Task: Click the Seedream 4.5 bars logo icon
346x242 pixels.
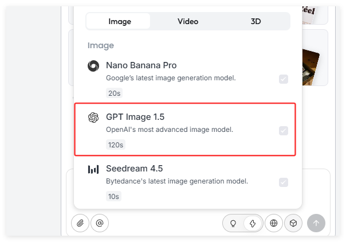Action: coord(93,169)
